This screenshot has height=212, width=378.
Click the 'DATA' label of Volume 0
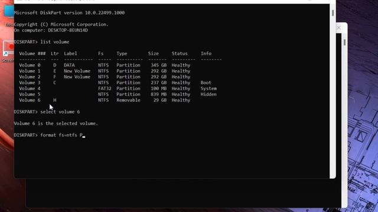pos(69,65)
